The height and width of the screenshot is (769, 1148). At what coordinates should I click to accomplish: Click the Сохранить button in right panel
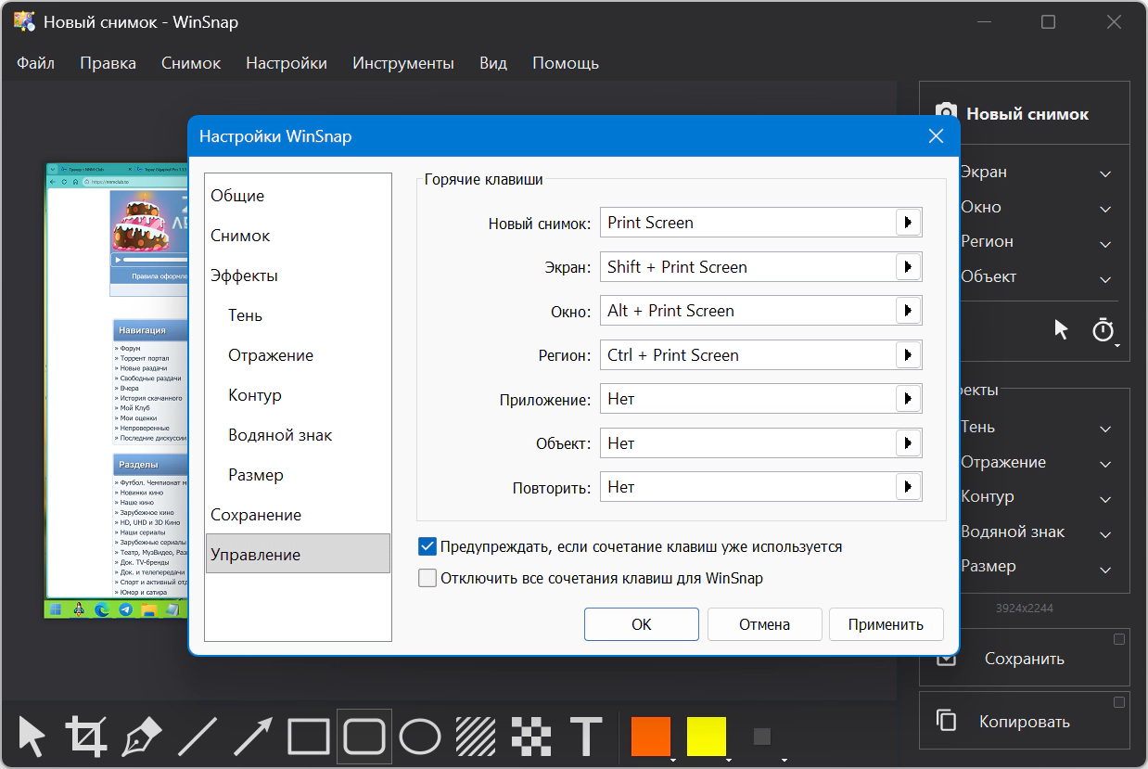point(1025,659)
